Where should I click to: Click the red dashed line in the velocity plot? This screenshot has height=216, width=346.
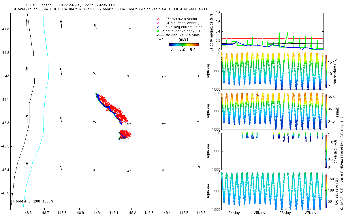(272, 38)
